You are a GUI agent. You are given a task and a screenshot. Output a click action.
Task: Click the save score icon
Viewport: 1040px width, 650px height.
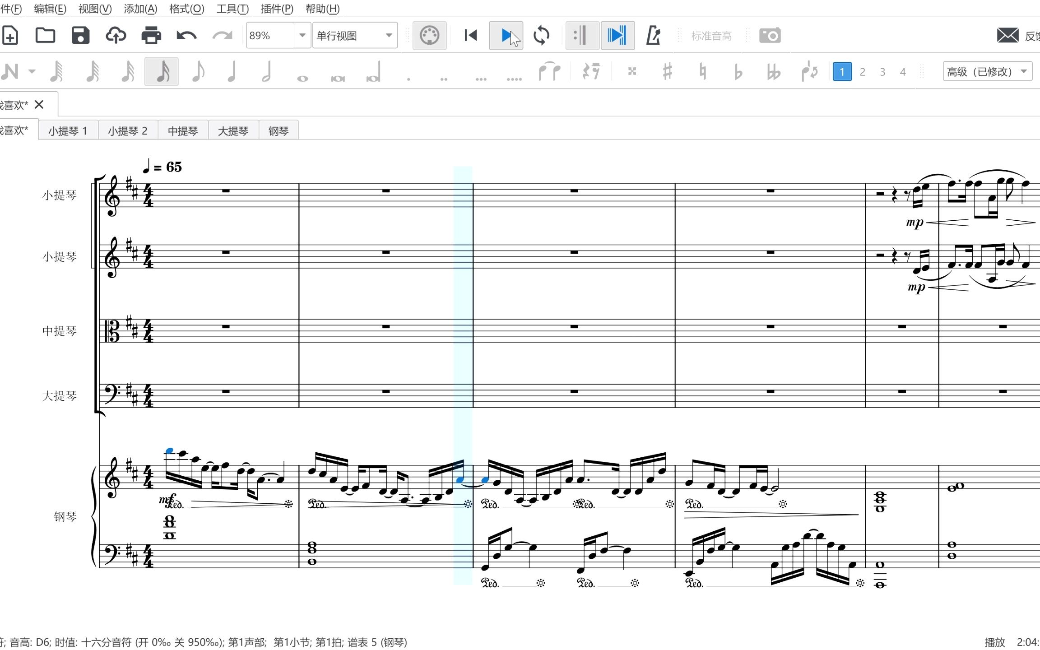(x=80, y=35)
